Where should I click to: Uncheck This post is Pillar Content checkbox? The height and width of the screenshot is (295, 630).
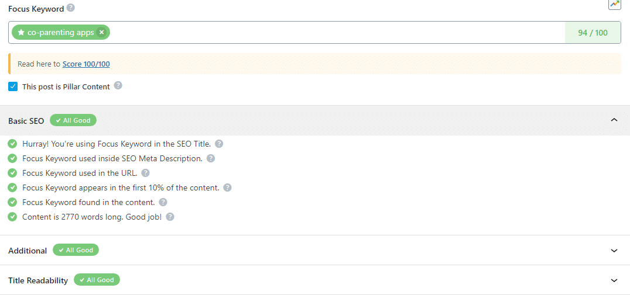[13, 86]
